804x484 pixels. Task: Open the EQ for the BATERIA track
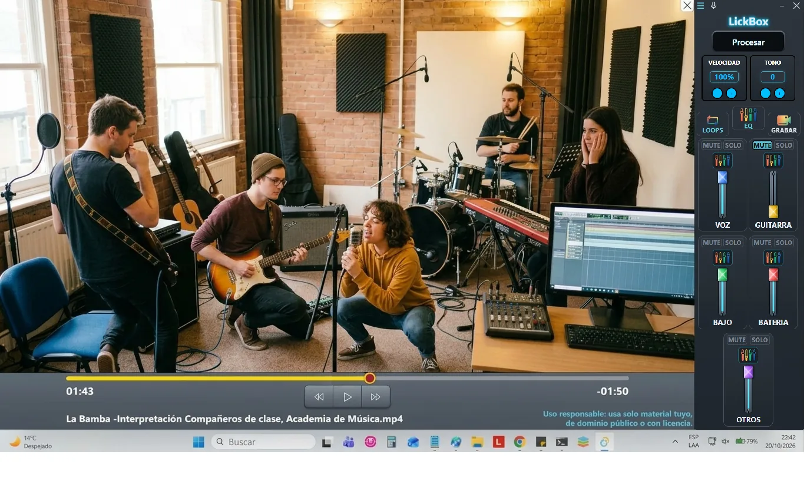(773, 257)
